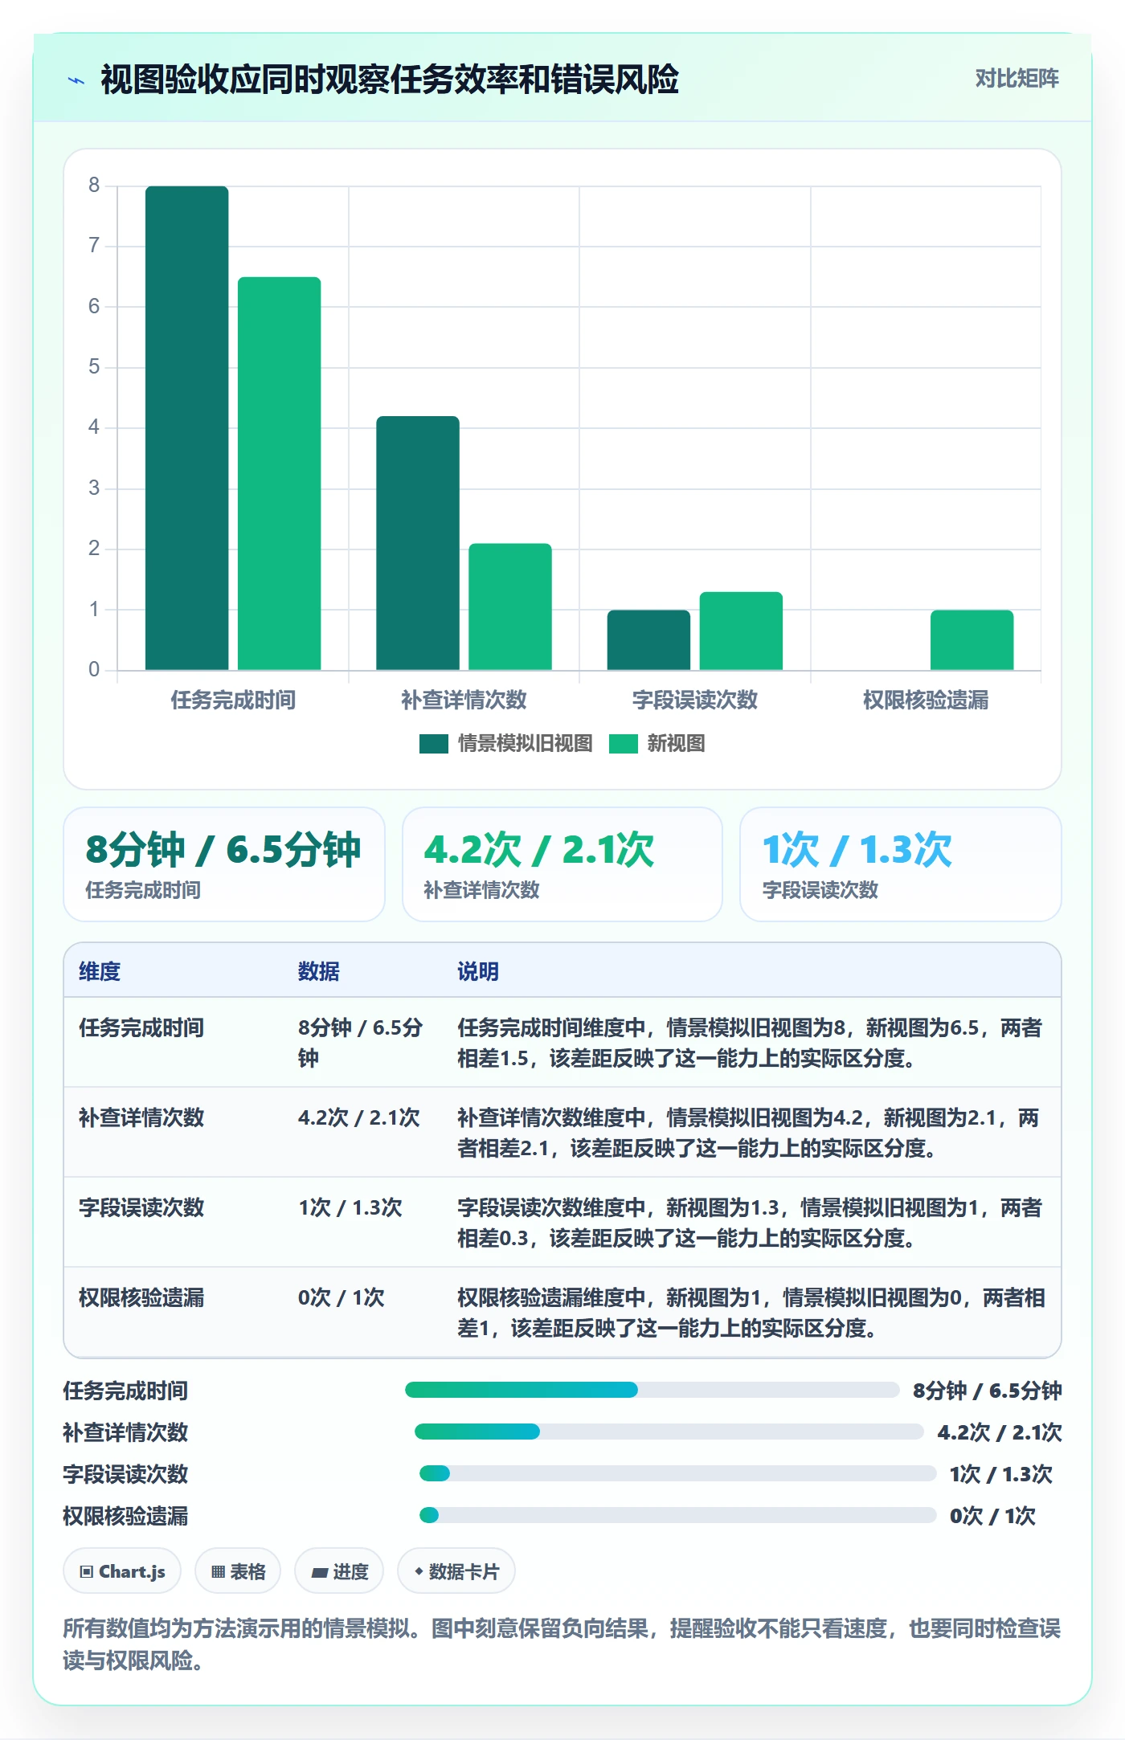Click the 补查详情次数 progress bar

click(x=669, y=1432)
